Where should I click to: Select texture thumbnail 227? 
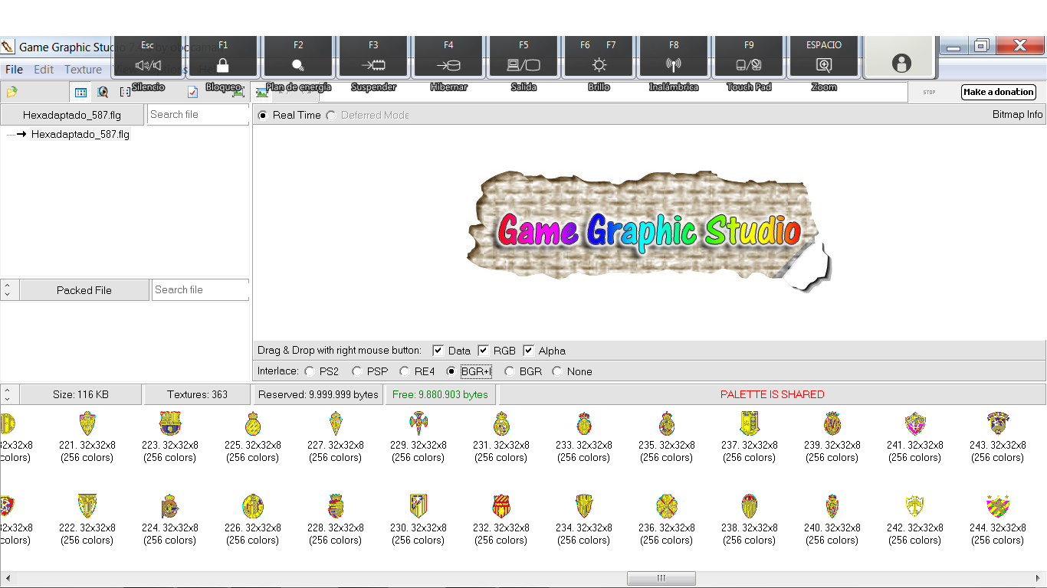click(336, 423)
